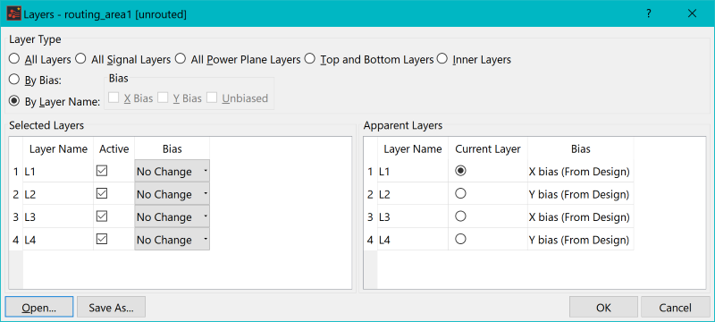Click the help question mark button
Image resolution: width=715 pixels, height=322 pixels.
pyautogui.click(x=649, y=13)
